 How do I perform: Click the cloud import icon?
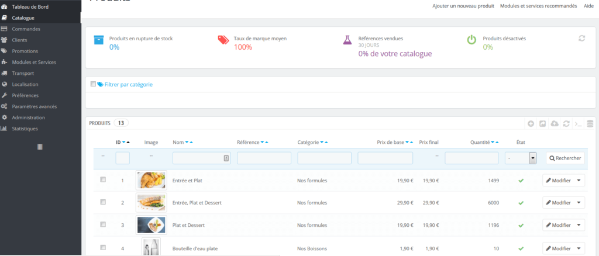tap(555, 123)
